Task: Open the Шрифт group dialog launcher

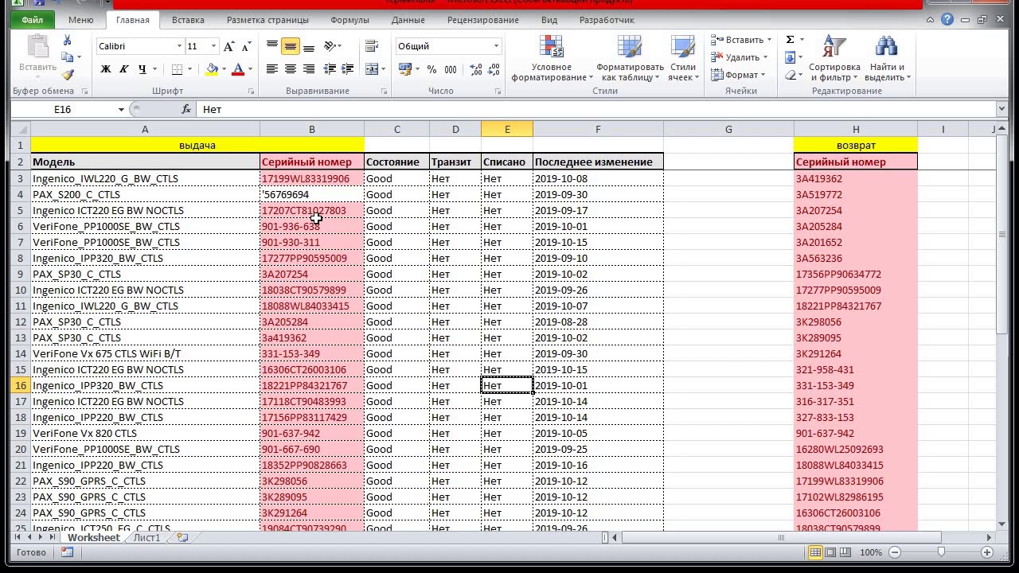Action: 252,92
